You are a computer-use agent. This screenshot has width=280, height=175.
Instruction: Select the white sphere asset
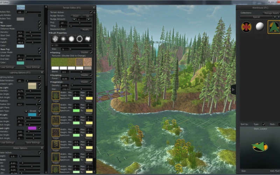coord(260,27)
